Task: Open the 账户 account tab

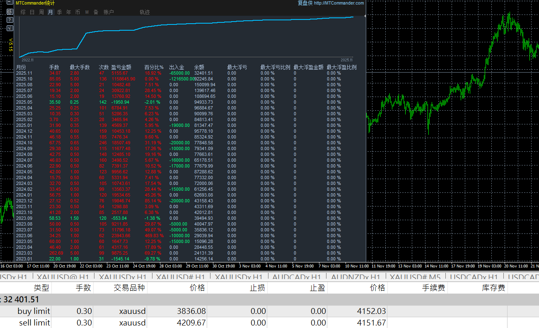Action: point(109,12)
